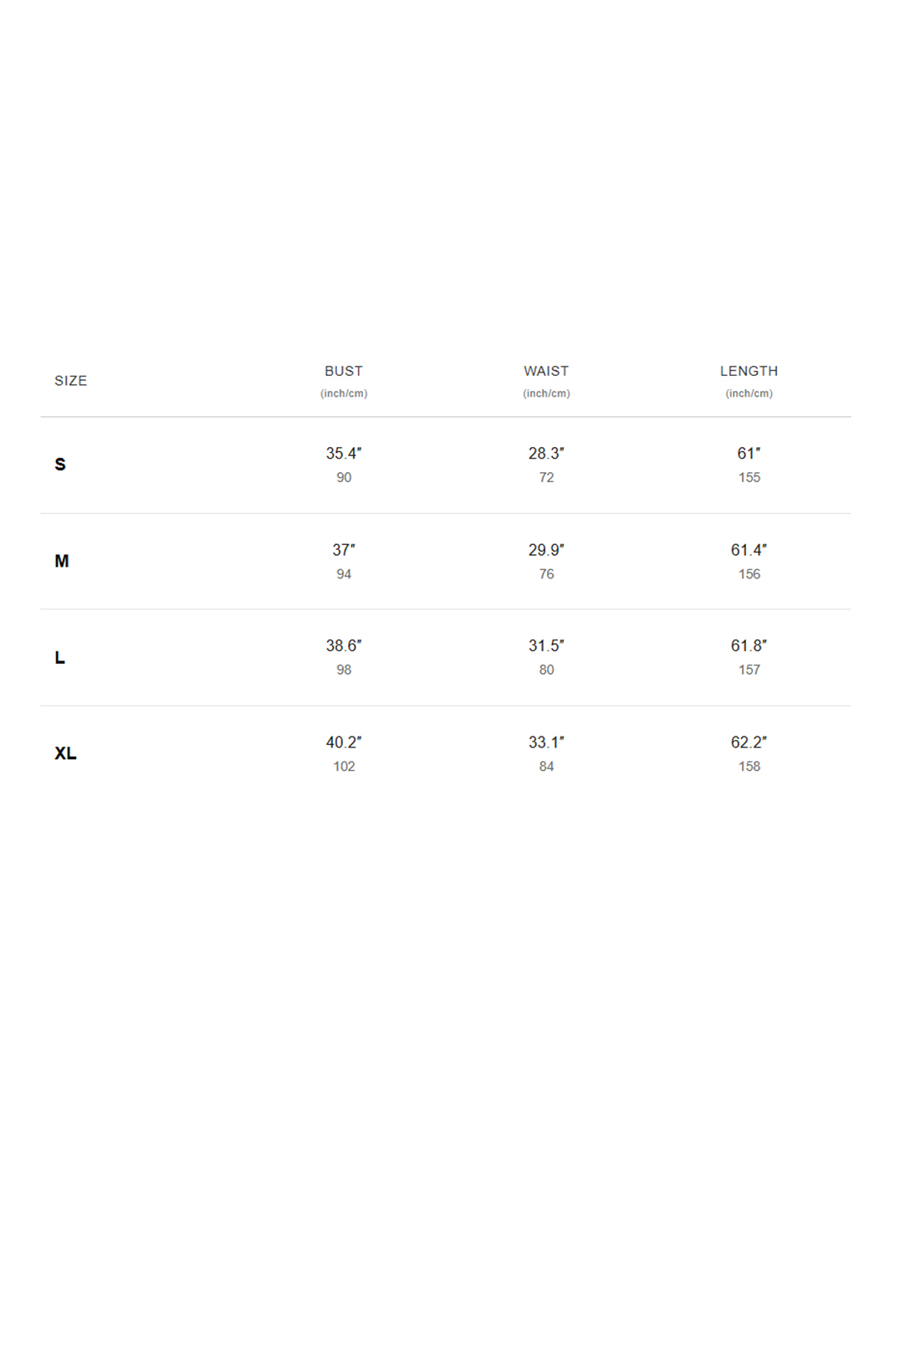Click the SIZE column header

coord(71,381)
